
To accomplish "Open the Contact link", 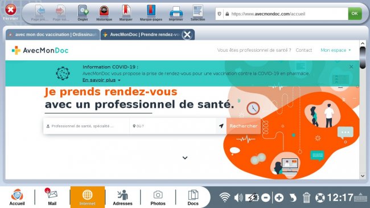I will (304, 50).
